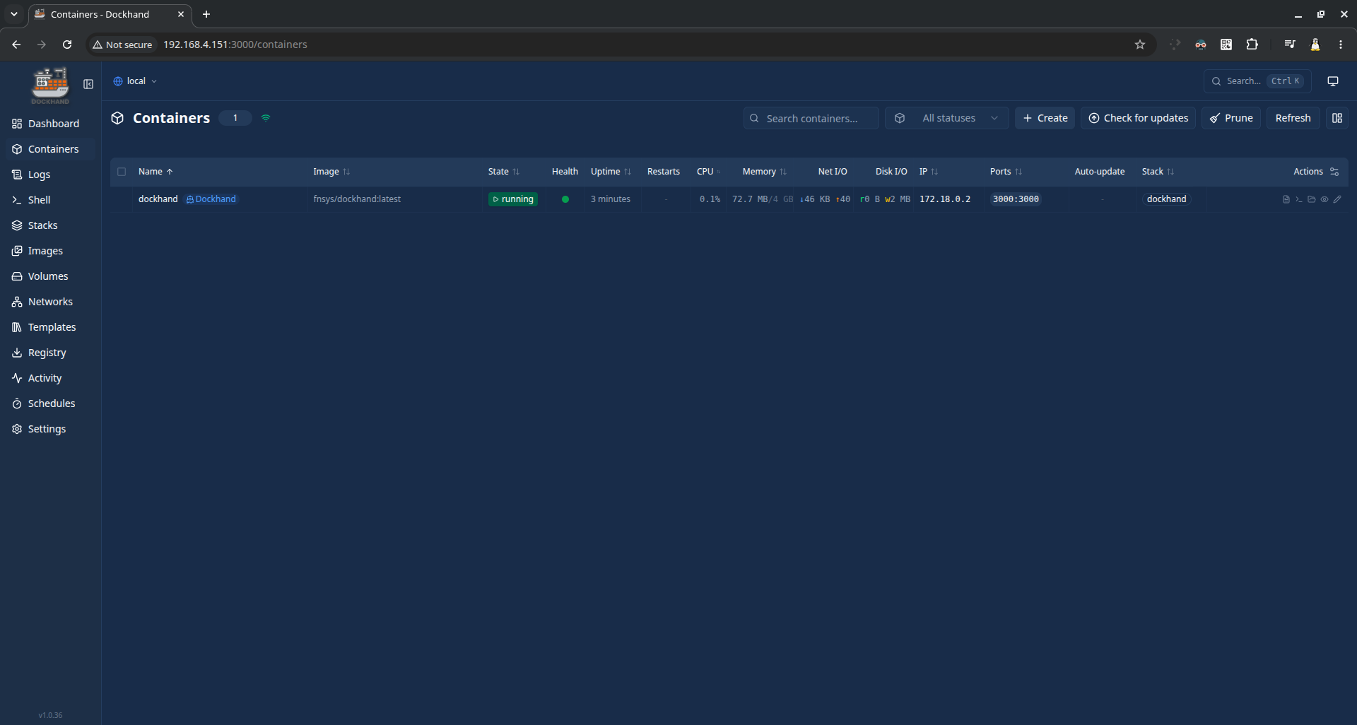Sort table by Ports column
The width and height of the screenshot is (1357, 725).
1006,172
